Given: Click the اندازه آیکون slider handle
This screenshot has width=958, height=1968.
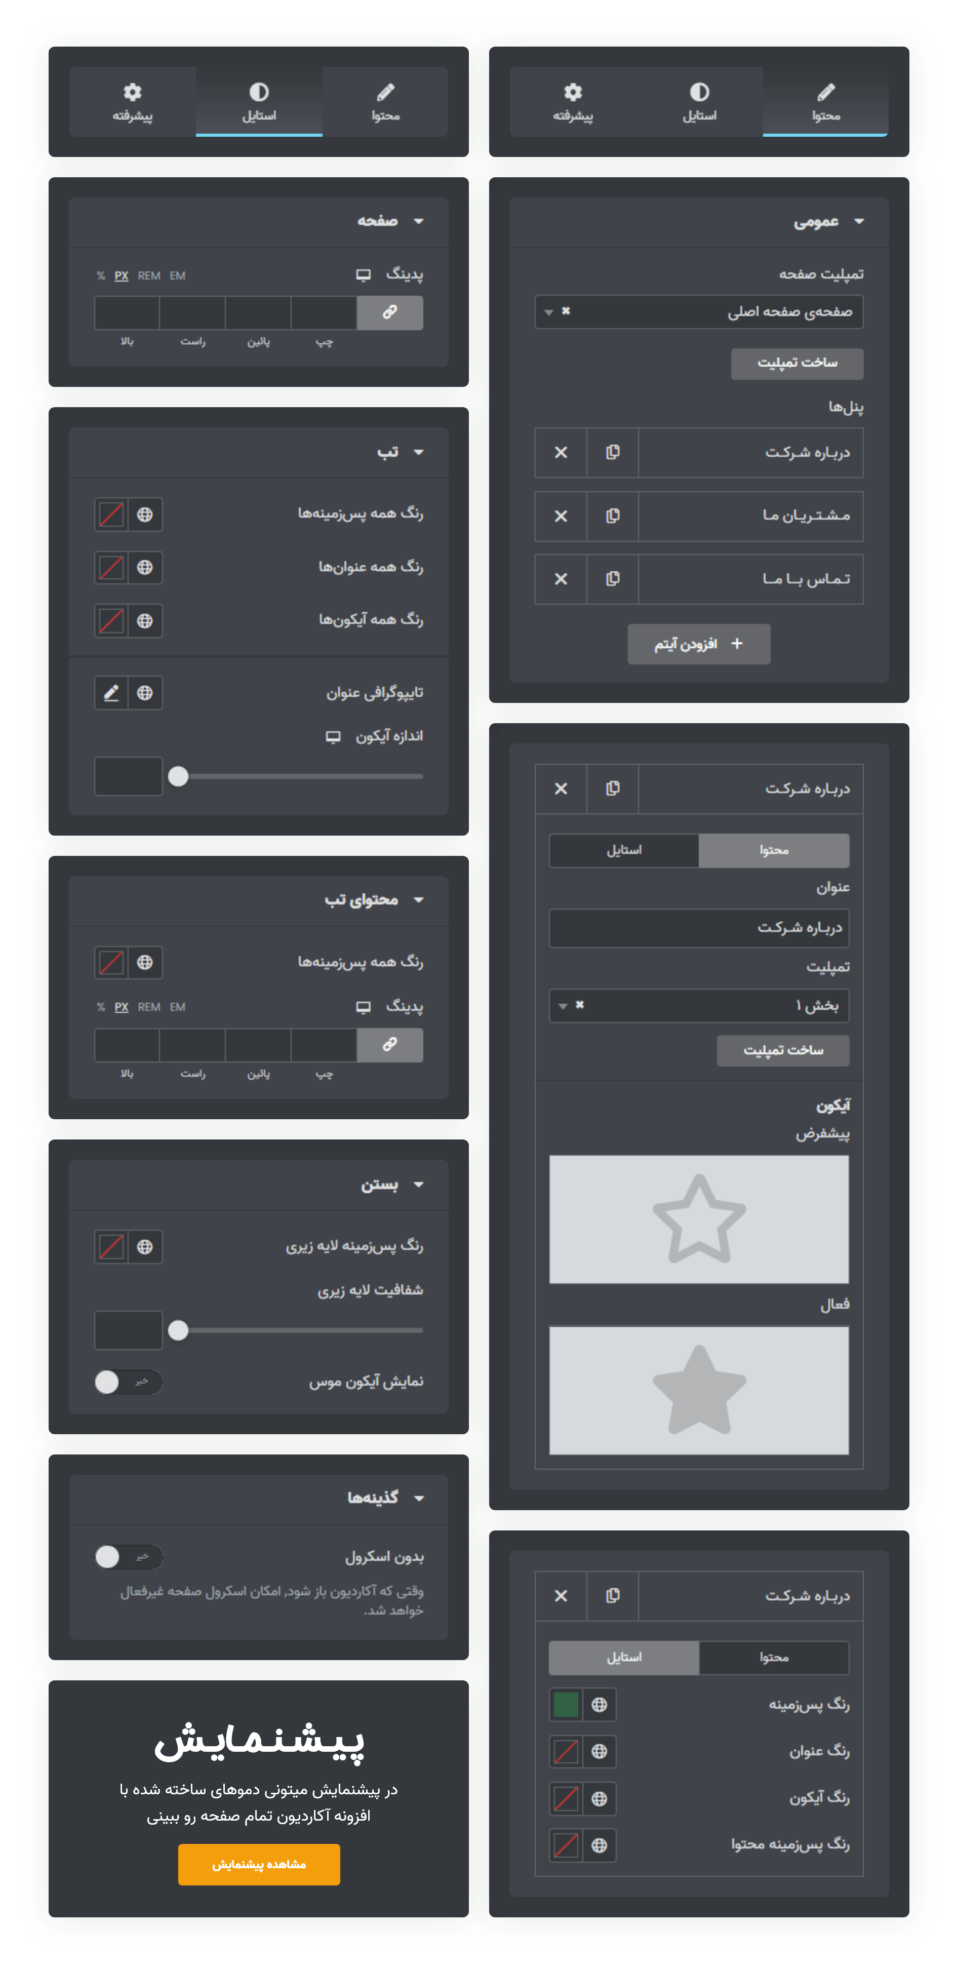Looking at the screenshot, I should coord(178,776).
